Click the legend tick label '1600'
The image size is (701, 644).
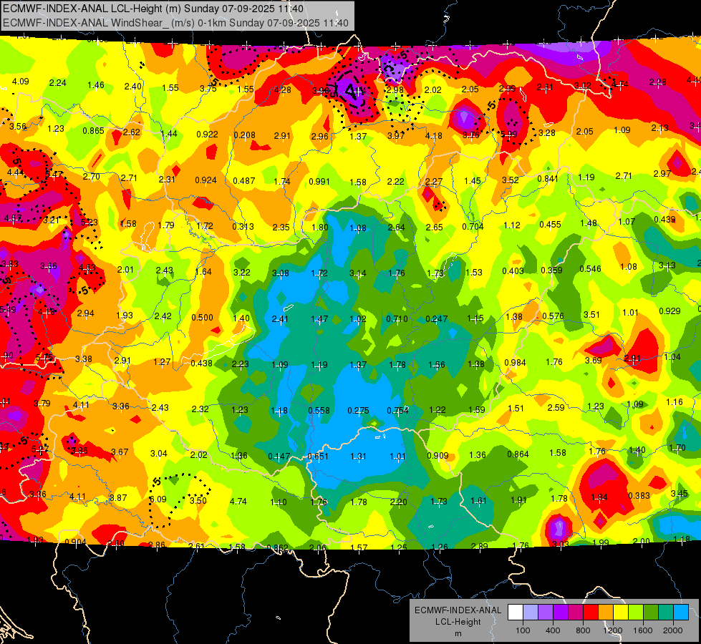point(643,630)
